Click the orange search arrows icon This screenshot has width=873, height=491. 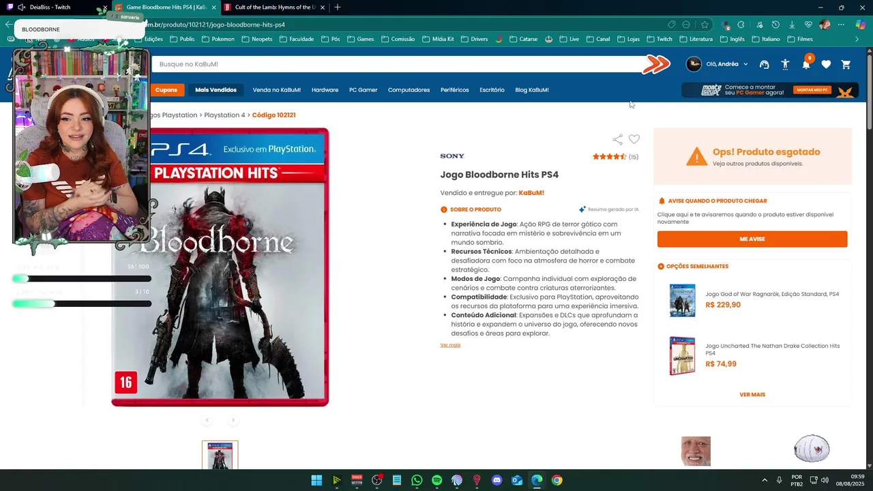click(x=656, y=64)
